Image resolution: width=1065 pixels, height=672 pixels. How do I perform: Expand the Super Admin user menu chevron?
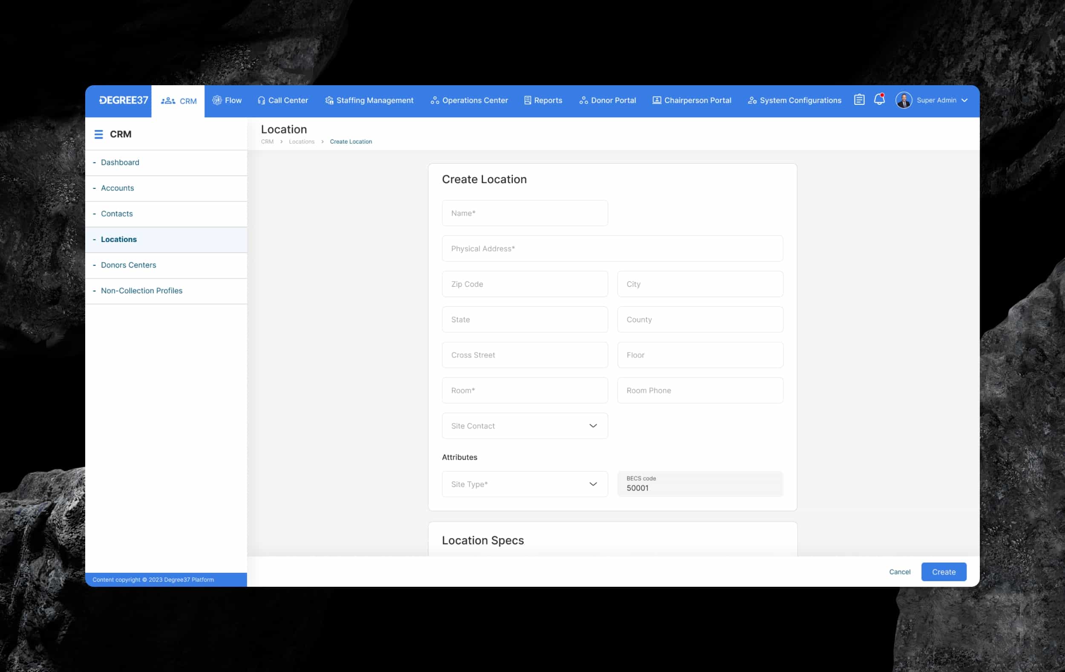(964, 101)
